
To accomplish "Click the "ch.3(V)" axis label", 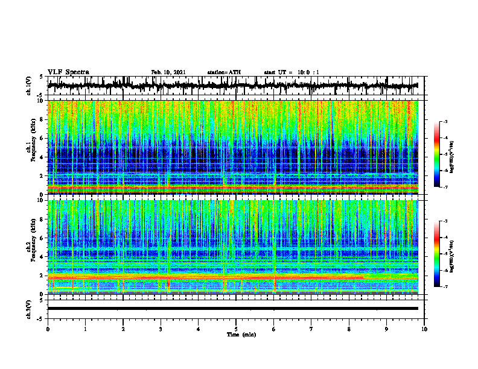I will click(x=29, y=310).
